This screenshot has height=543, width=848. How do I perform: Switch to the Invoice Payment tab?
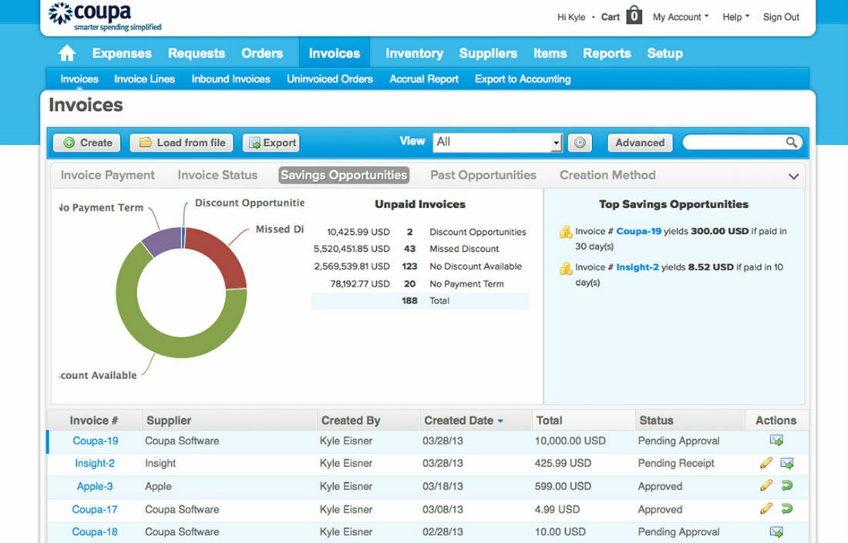coord(106,175)
